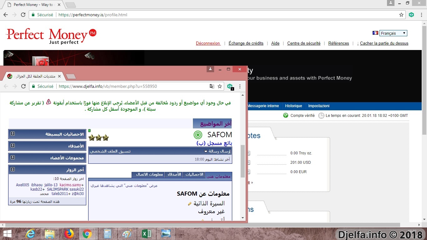Screen dimensions: 427x240
Task: Expand the الأصدقاء sidebar panel
Action: coord(13,146)
